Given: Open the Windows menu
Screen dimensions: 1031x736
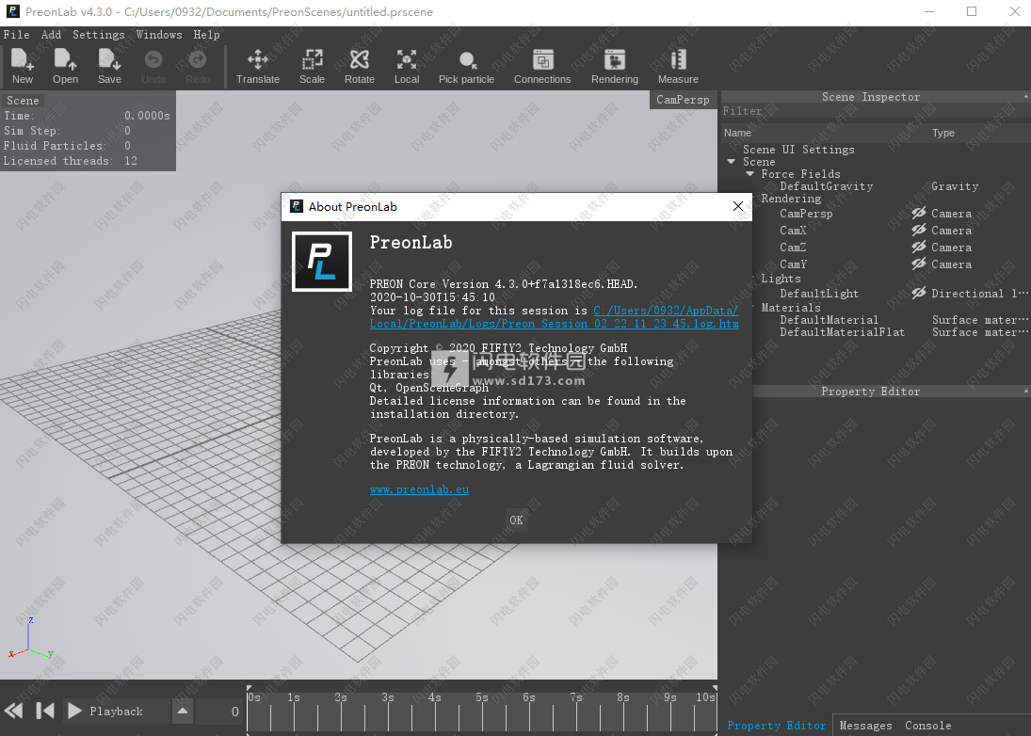Looking at the screenshot, I should [159, 35].
